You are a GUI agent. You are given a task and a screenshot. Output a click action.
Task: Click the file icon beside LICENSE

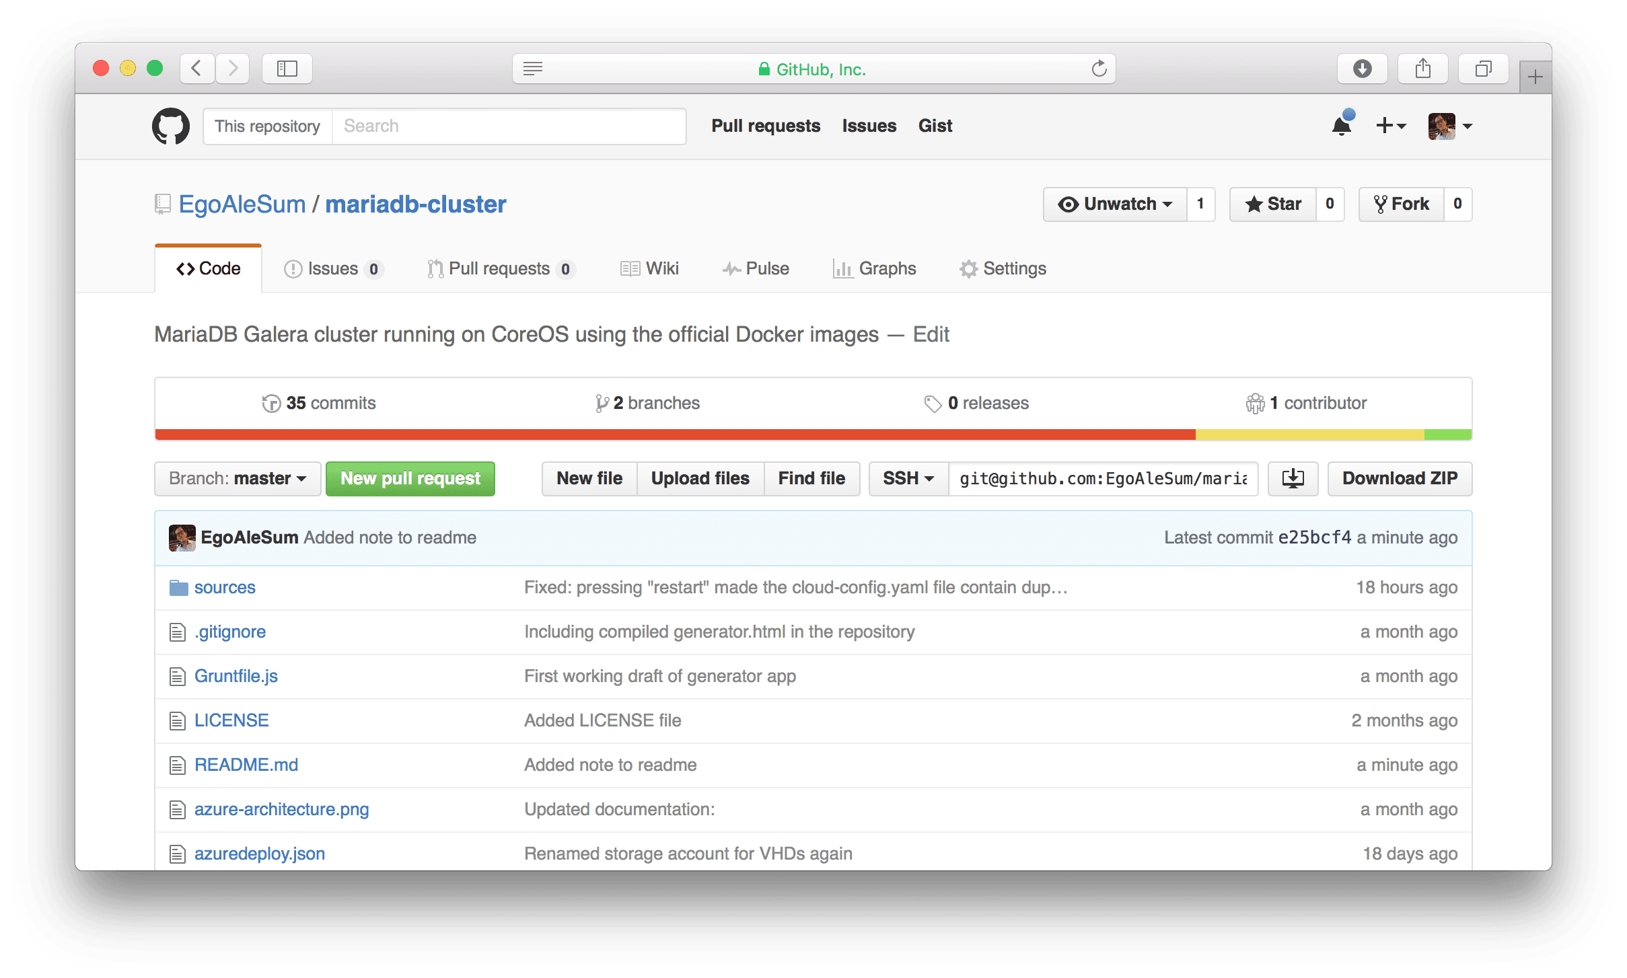click(x=178, y=720)
